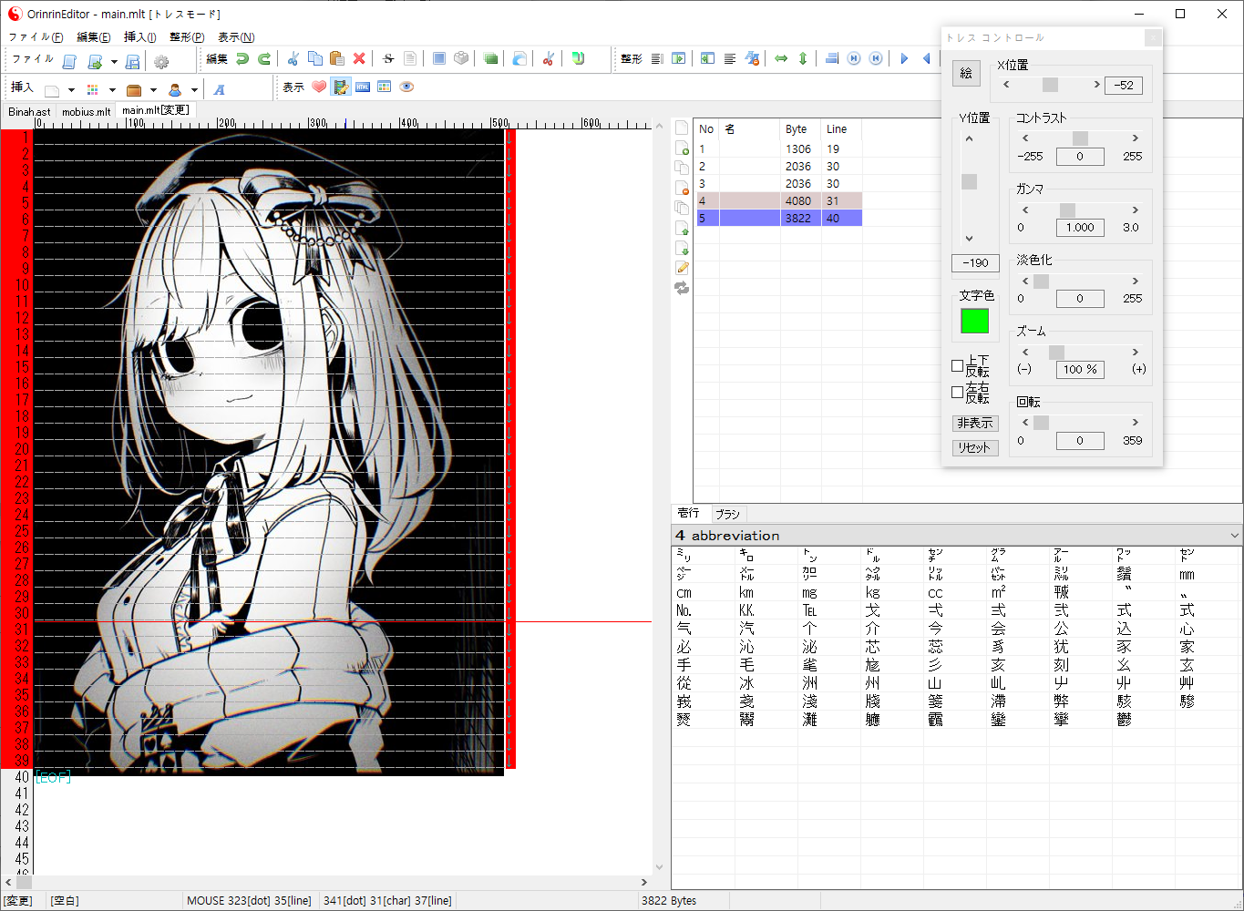Screen dimensions: 1244x911
Task: Enable the 上下反転 vertical flip checkbox
Action: coord(957,366)
